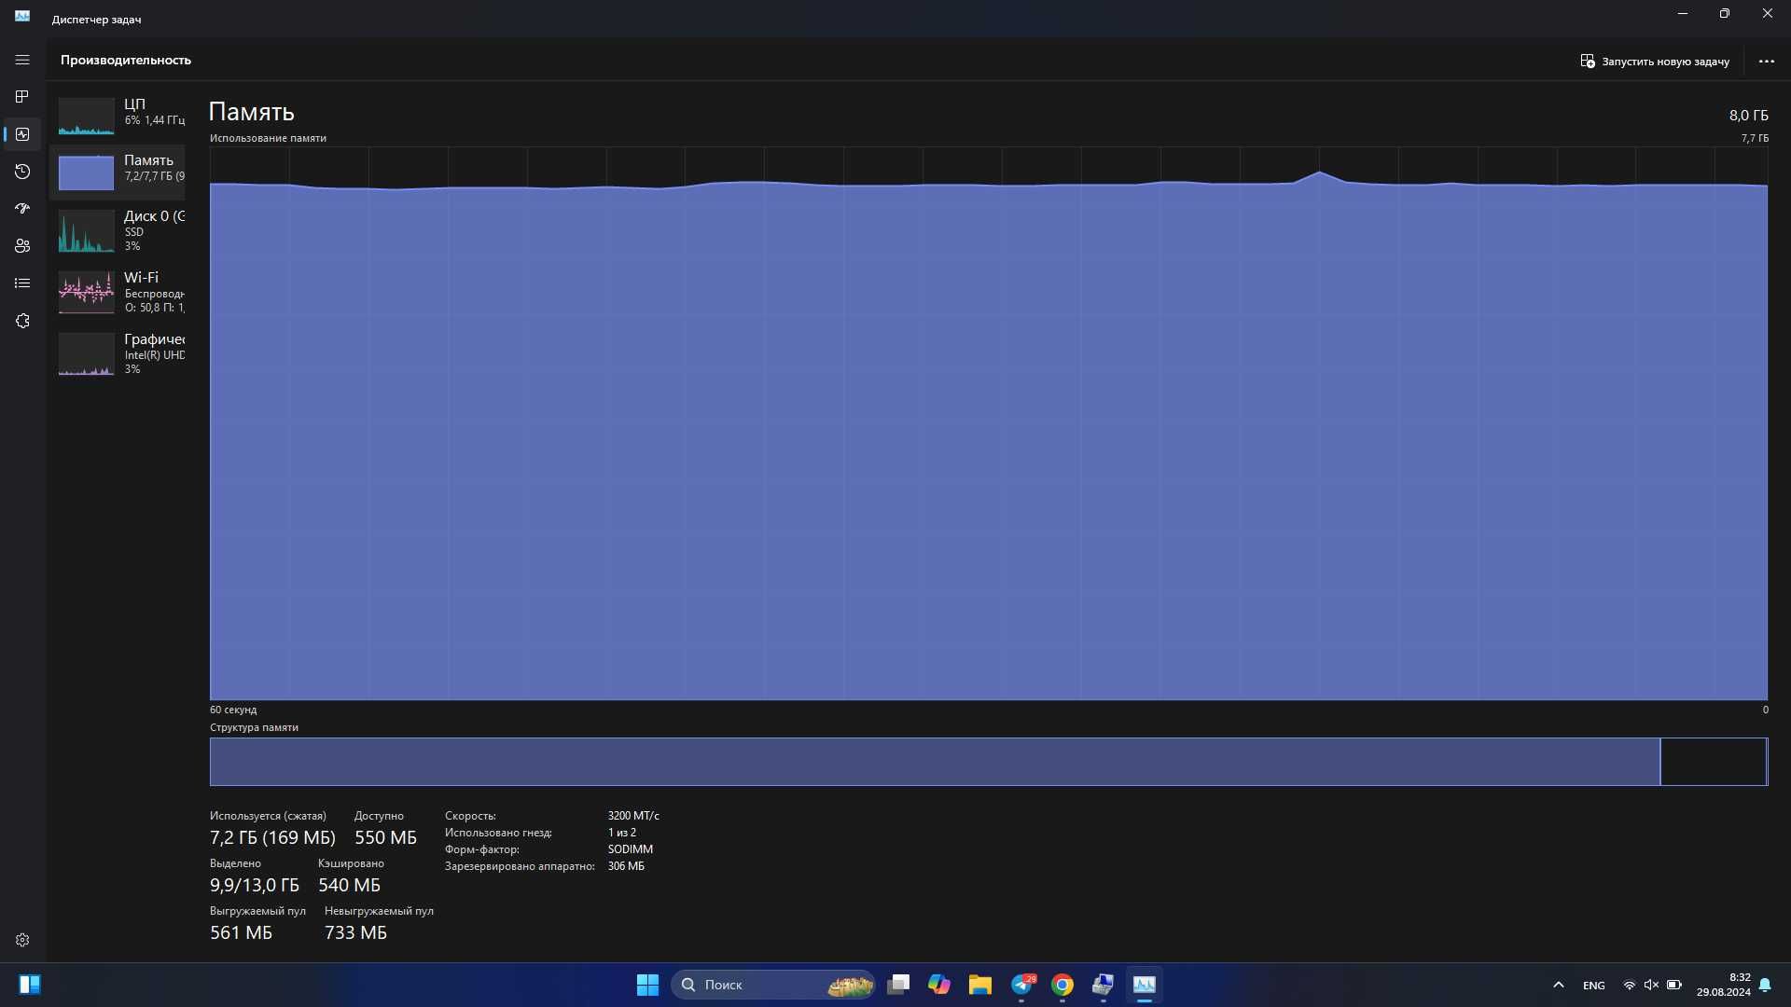Select the ЦП performance graph item
1791x1007 pixels.
[118, 116]
